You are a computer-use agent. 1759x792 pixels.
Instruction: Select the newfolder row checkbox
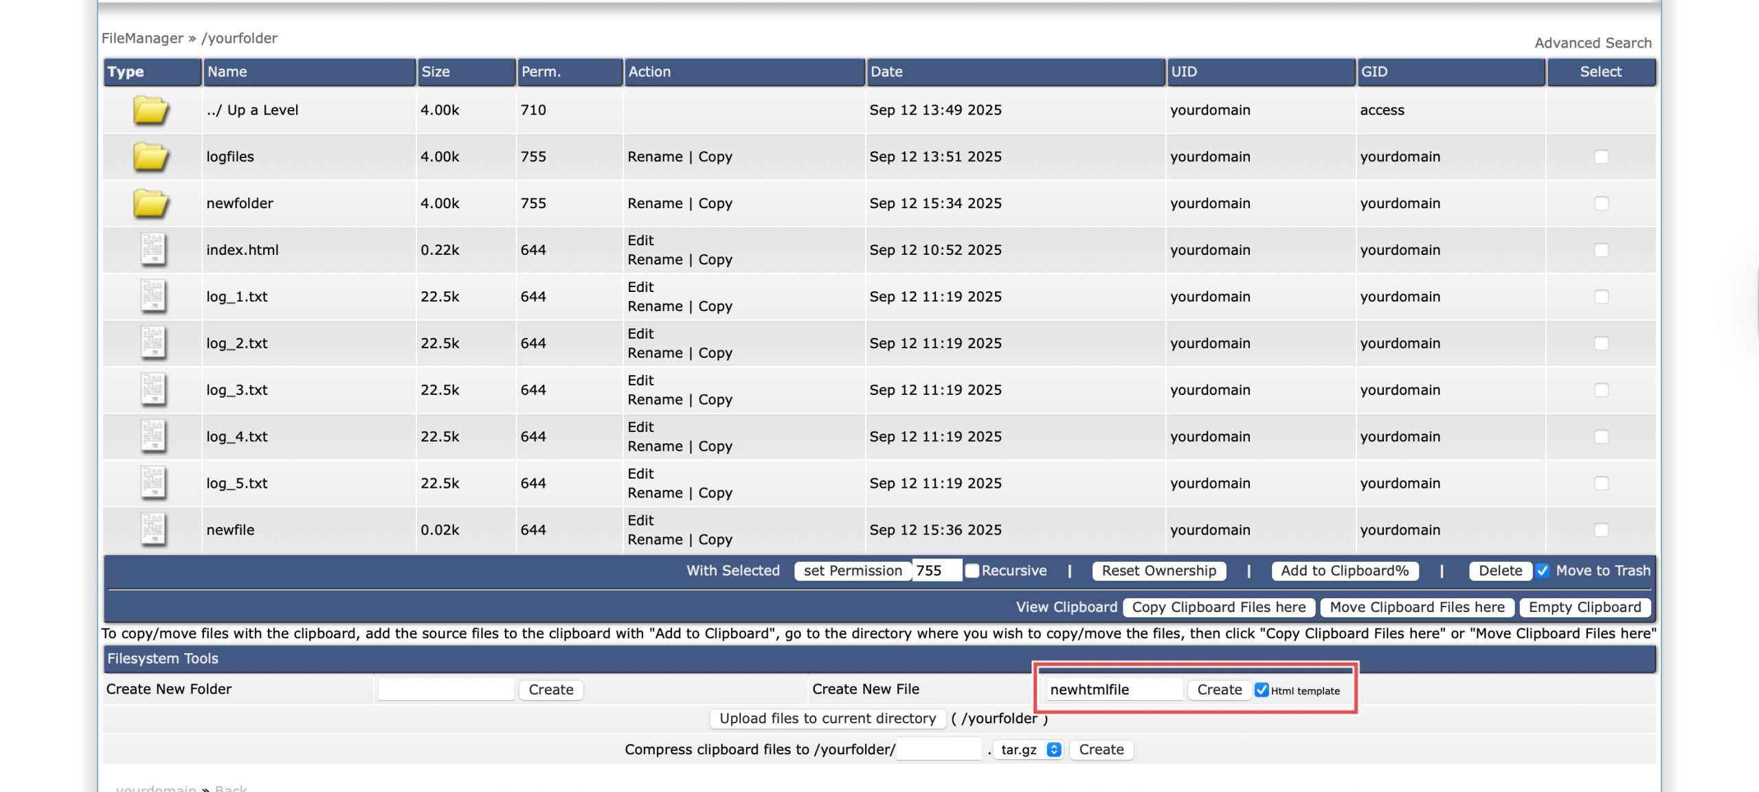1601,203
